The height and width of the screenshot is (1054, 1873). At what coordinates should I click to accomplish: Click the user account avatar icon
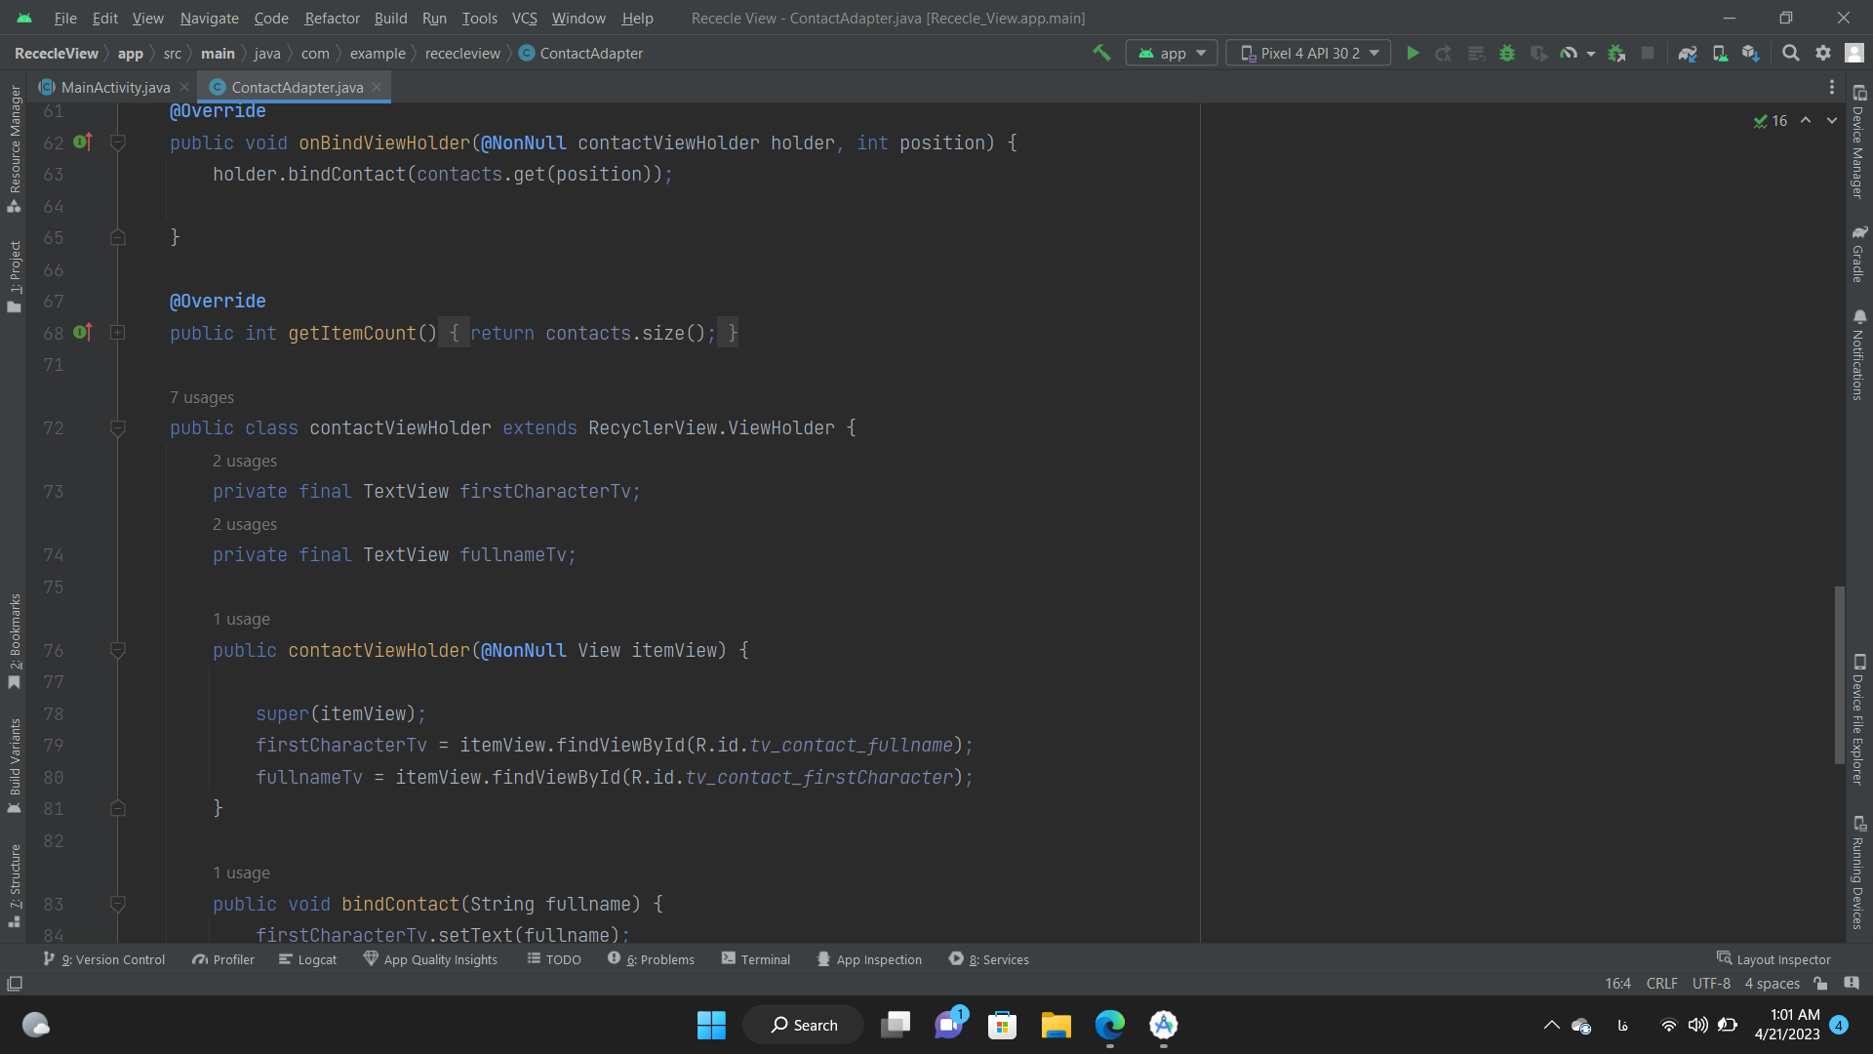pyautogui.click(x=1854, y=53)
